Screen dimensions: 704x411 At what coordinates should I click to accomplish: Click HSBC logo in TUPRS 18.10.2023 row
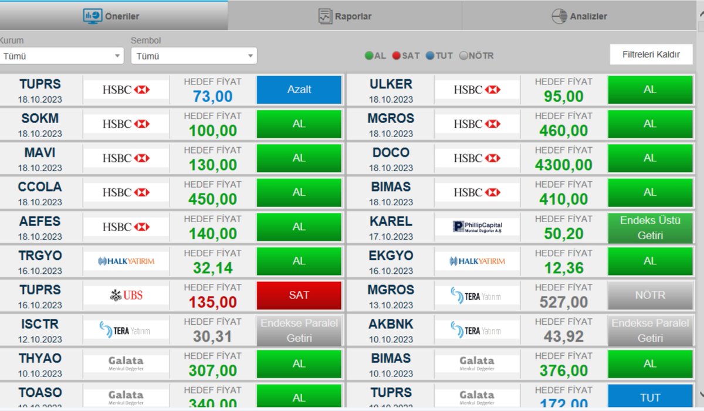pos(126,90)
